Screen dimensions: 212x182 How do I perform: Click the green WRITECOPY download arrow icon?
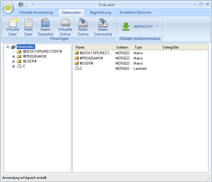[126, 27]
